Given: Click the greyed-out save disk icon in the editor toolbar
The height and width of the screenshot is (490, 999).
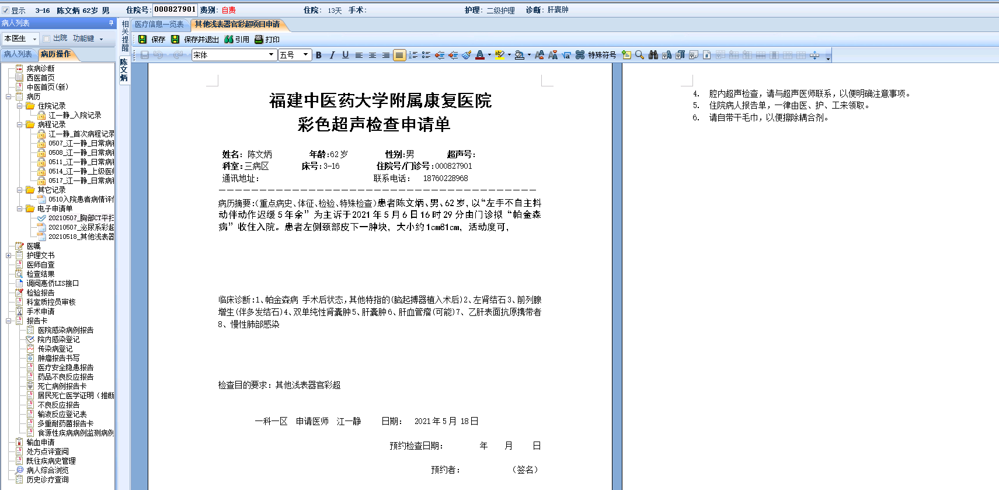Looking at the screenshot, I should point(145,55).
